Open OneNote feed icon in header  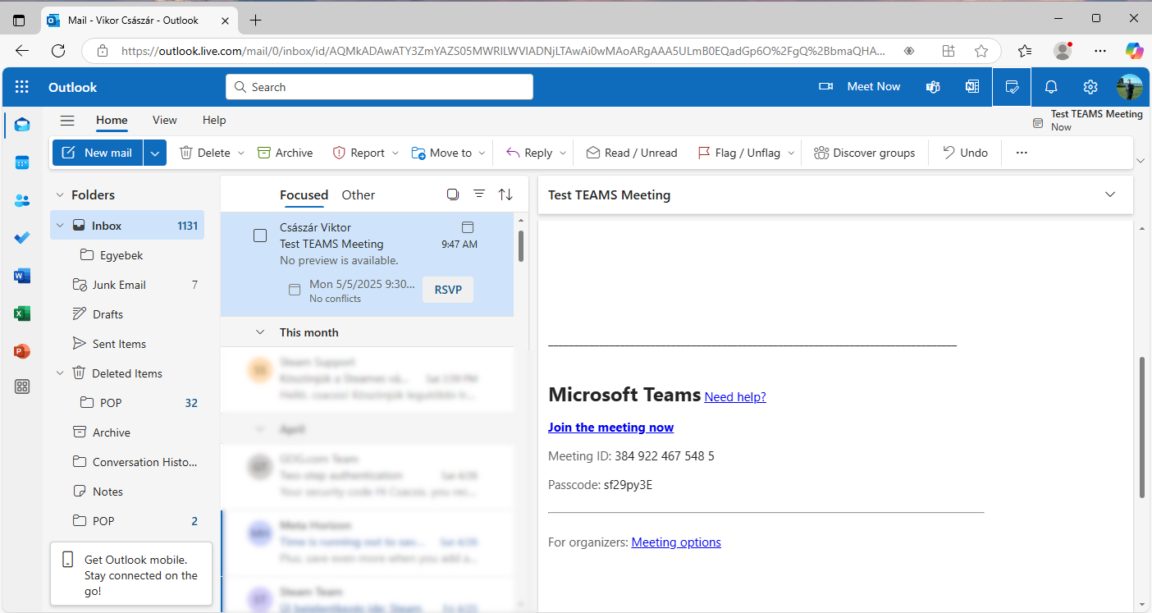point(972,87)
